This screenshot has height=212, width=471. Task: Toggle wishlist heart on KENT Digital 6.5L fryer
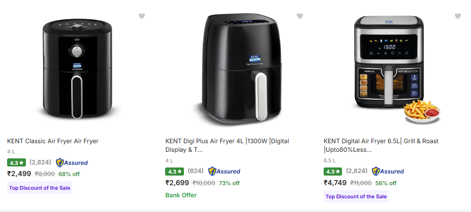pos(458,16)
